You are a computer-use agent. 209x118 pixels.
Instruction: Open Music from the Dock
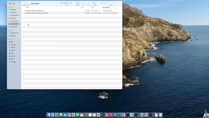tap(111, 115)
